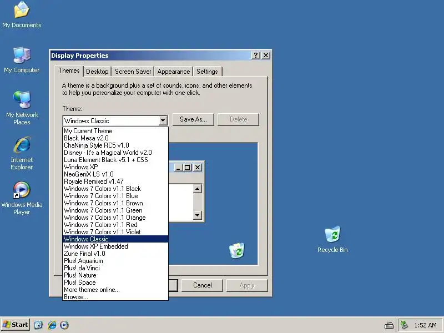Click the preview window close button

pyautogui.click(x=198, y=168)
